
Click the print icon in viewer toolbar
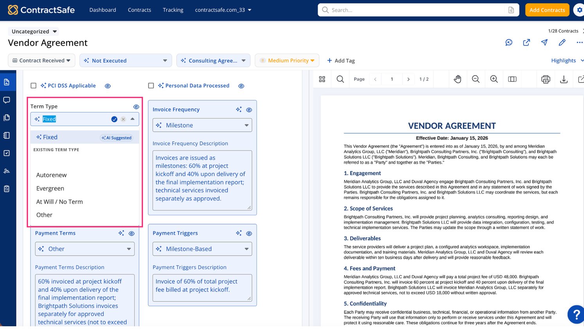[x=546, y=79]
